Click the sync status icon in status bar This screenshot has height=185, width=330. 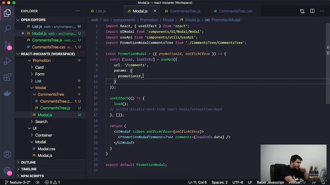tap(38, 182)
